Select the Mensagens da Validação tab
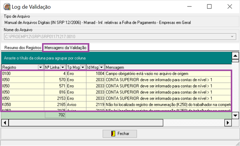 click(65, 48)
